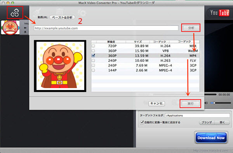The height and width of the screenshot is (153, 233).
Task: Select the 240P H.263 FLV row
Action: (145, 60)
